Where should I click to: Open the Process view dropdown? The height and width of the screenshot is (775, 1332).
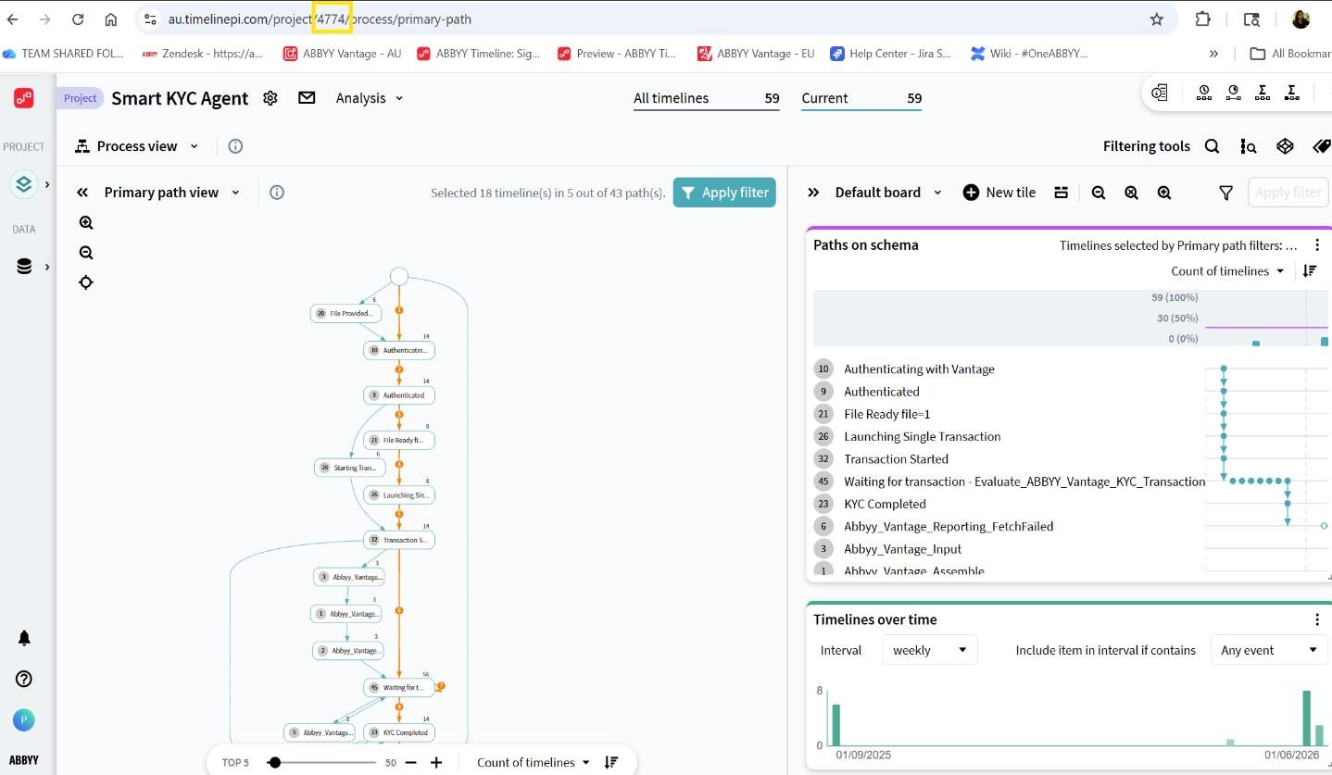point(137,146)
